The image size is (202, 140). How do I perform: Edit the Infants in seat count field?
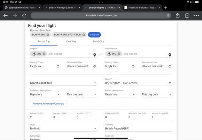(139, 117)
